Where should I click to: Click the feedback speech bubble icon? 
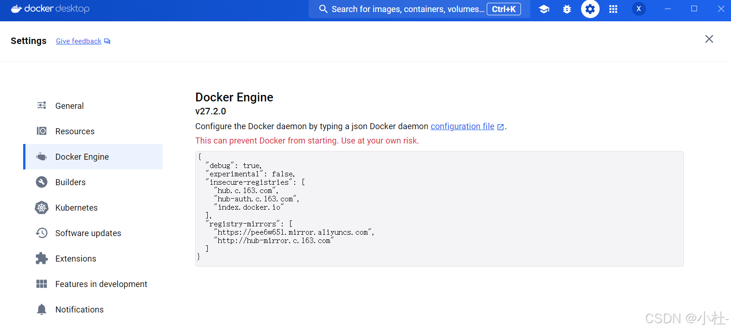coord(107,41)
